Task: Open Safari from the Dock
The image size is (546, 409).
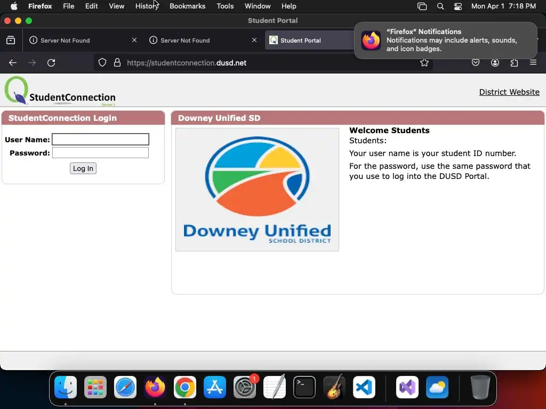Action: (125, 387)
